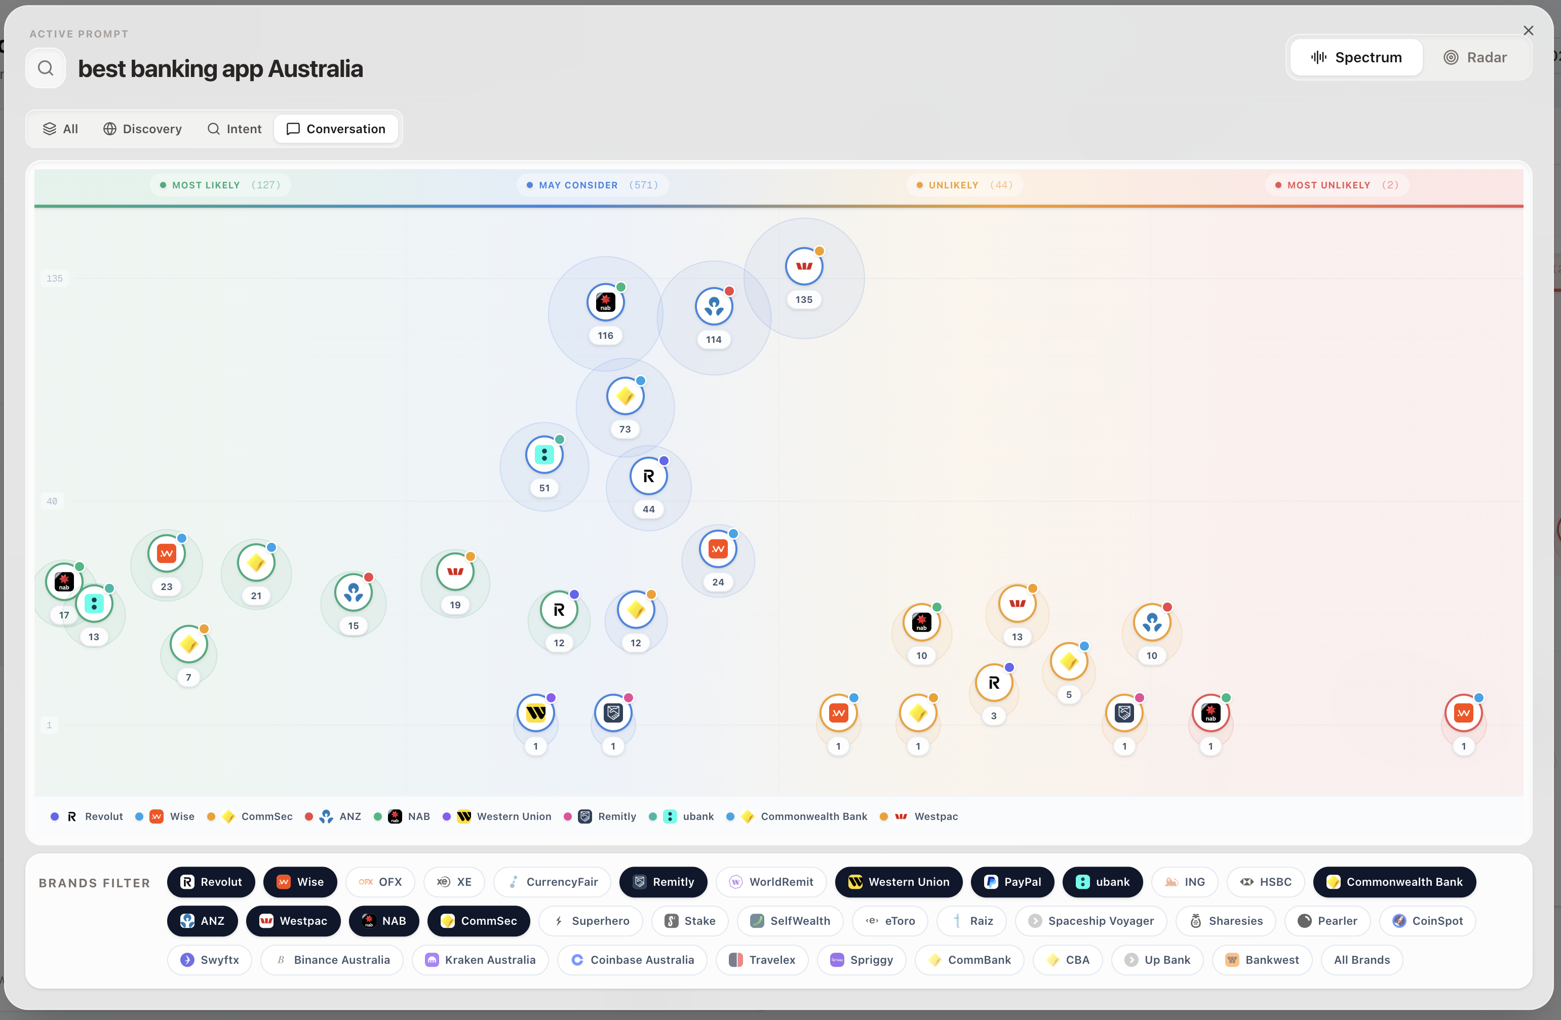Enable the Binance Australia brand filter
This screenshot has height=1020, width=1561.
(x=332, y=960)
